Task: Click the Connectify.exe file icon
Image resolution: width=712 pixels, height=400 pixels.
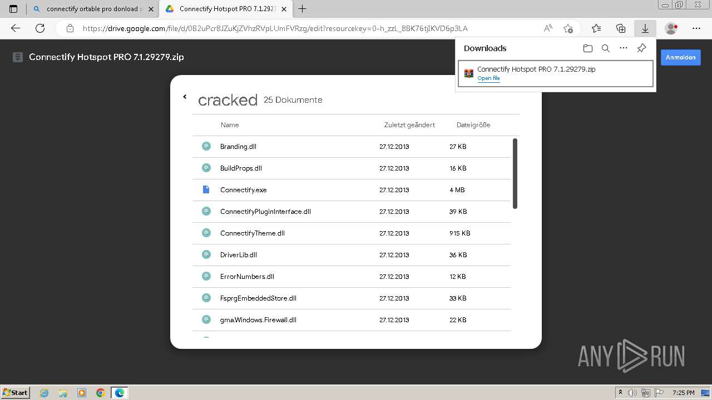Action: point(206,189)
